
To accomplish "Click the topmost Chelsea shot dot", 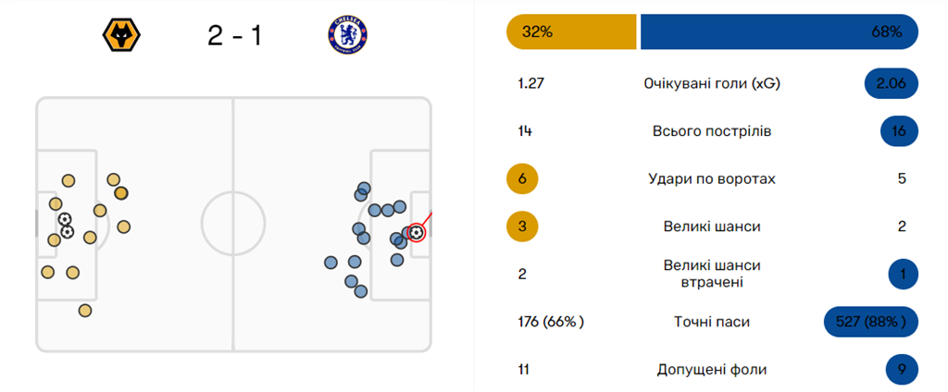I will [x=365, y=188].
